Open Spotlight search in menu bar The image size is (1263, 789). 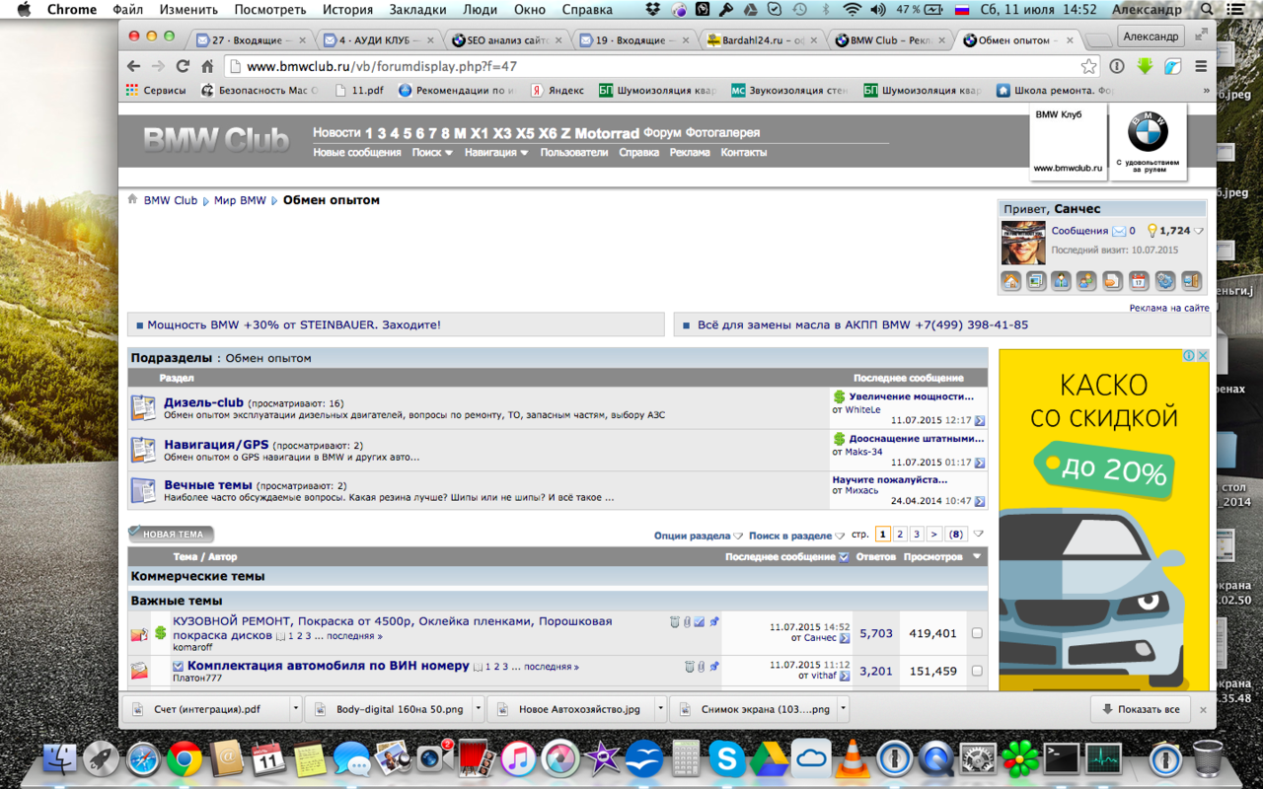point(1208,10)
